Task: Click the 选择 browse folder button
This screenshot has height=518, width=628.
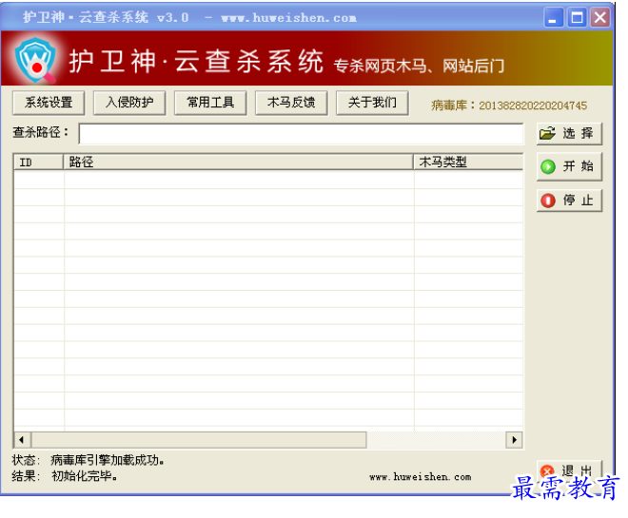Action: (569, 134)
